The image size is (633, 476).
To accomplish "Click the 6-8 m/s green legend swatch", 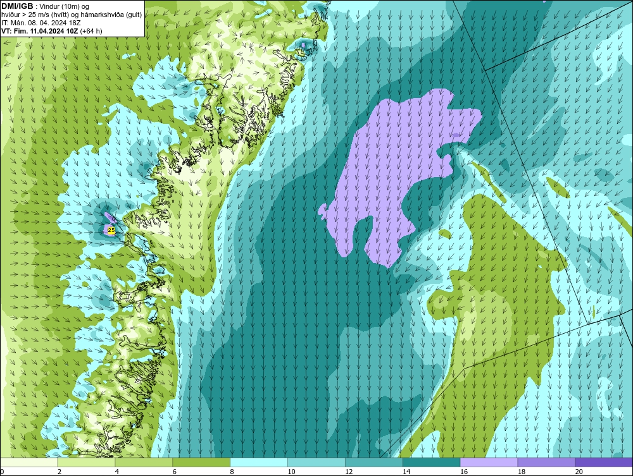I will [x=201, y=462].
